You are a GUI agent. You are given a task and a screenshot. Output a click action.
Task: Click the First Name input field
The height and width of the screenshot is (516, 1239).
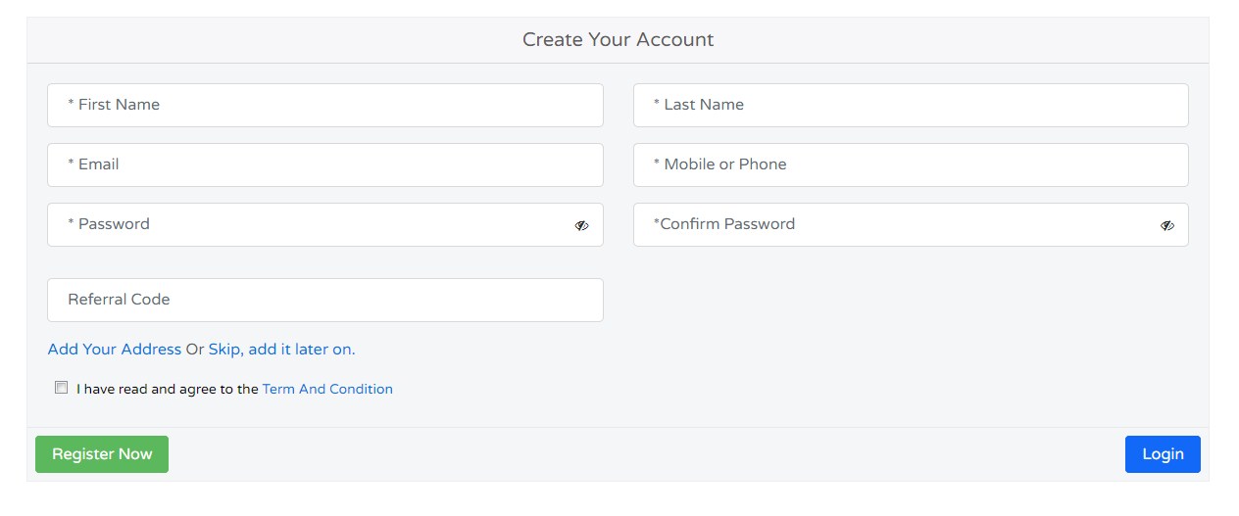click(325, 105)
